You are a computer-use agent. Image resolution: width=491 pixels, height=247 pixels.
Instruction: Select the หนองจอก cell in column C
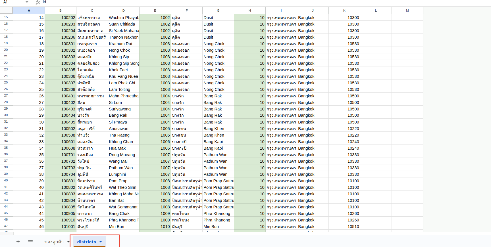[92, 50]
